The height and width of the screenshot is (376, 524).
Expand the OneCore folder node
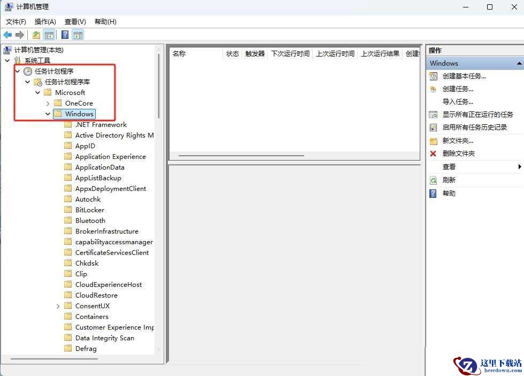pyautogui.click(x=48, y=103)
